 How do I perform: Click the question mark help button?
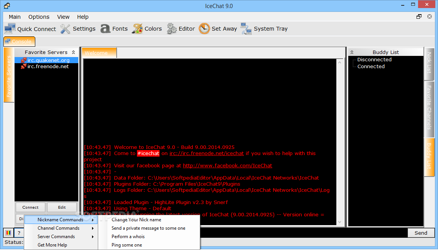point(19,233)
